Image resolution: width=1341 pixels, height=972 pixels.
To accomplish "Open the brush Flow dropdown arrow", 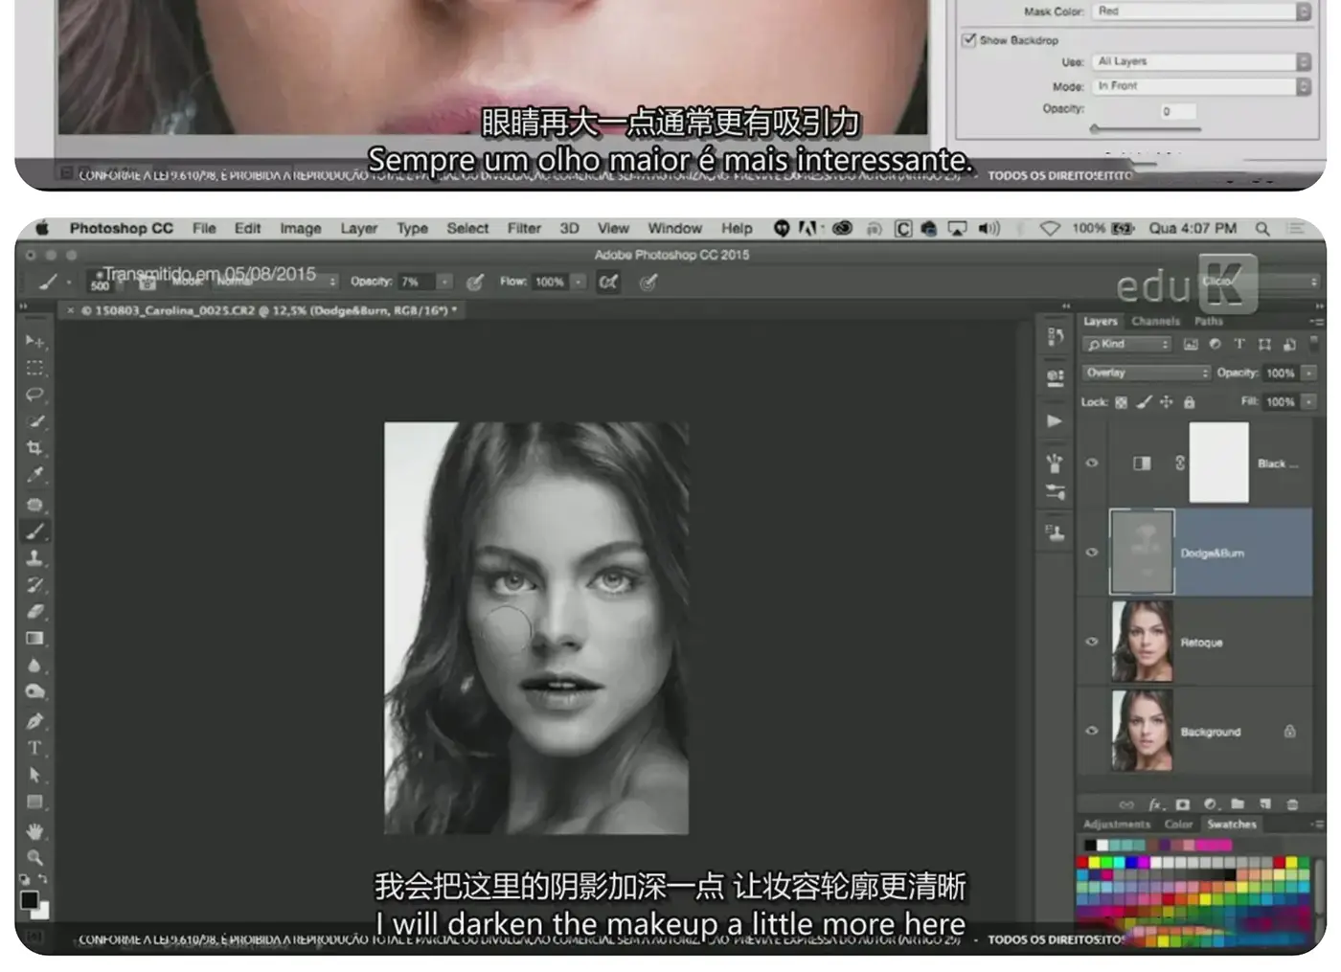I will pos(578,282).
